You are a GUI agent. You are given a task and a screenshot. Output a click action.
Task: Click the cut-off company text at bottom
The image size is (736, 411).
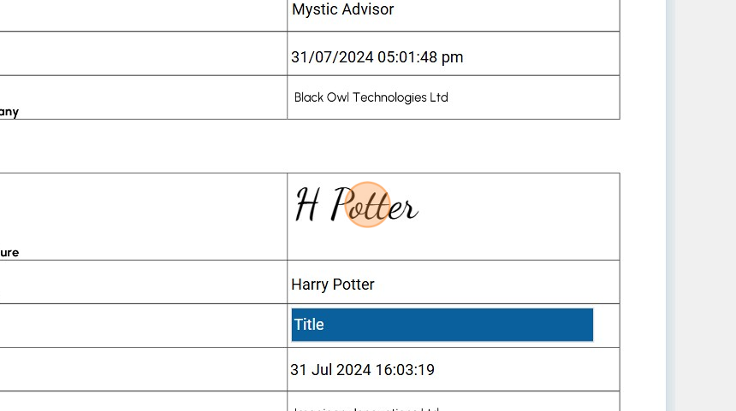pos(366,408)
